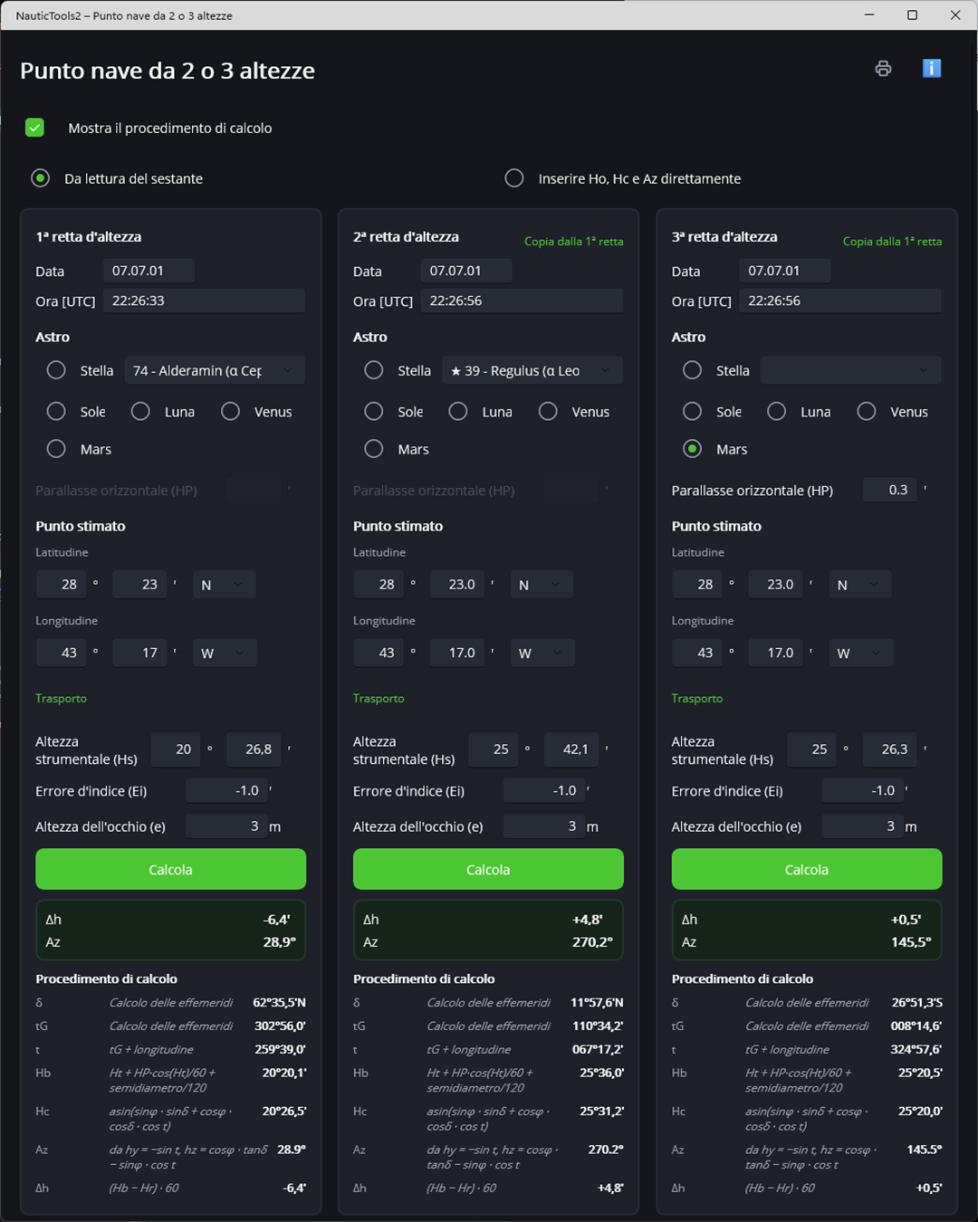Image resolution: width=978 pixels, height=1222 pixels.
Task: Click Calcola in 2ª retta panel
Action: [488, 869]
